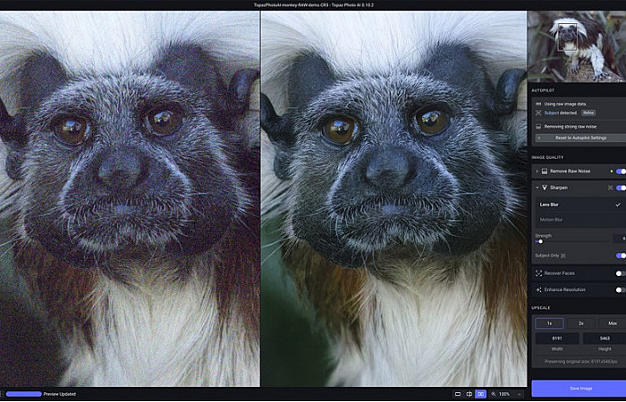The width and height of the screenshot is (626, 402).
Task: Toggle Remove Raw Noise off
Action: click(620, 171)
